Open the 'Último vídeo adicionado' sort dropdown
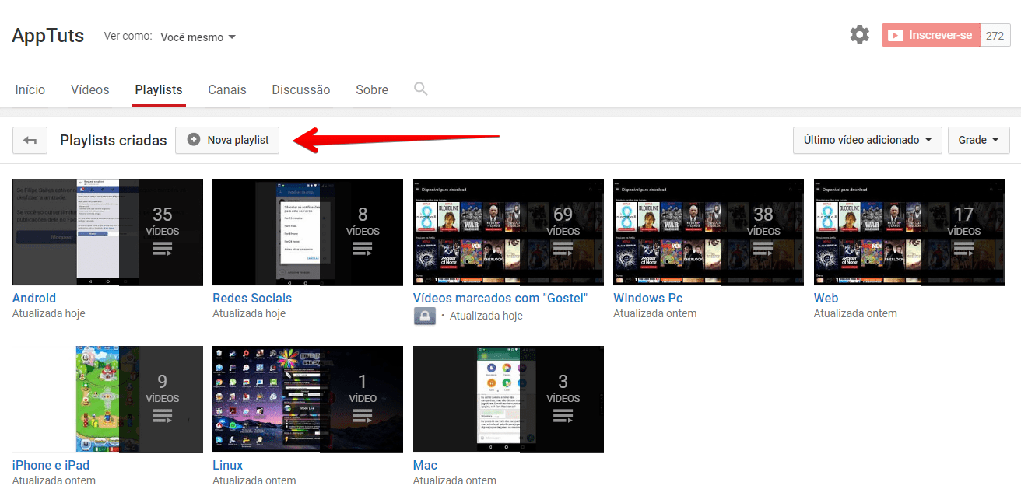The height and width of the screenshot is (503, 1021). click(x=868, y=140)
